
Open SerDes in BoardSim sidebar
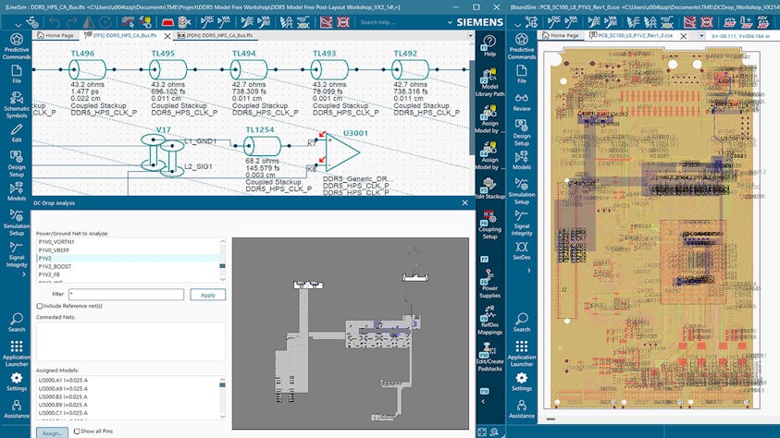pos(521,250)
